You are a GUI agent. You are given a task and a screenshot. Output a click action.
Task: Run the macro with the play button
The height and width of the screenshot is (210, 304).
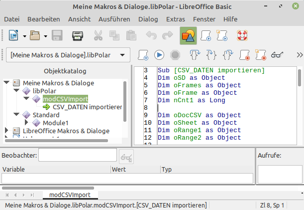(159, 55)
